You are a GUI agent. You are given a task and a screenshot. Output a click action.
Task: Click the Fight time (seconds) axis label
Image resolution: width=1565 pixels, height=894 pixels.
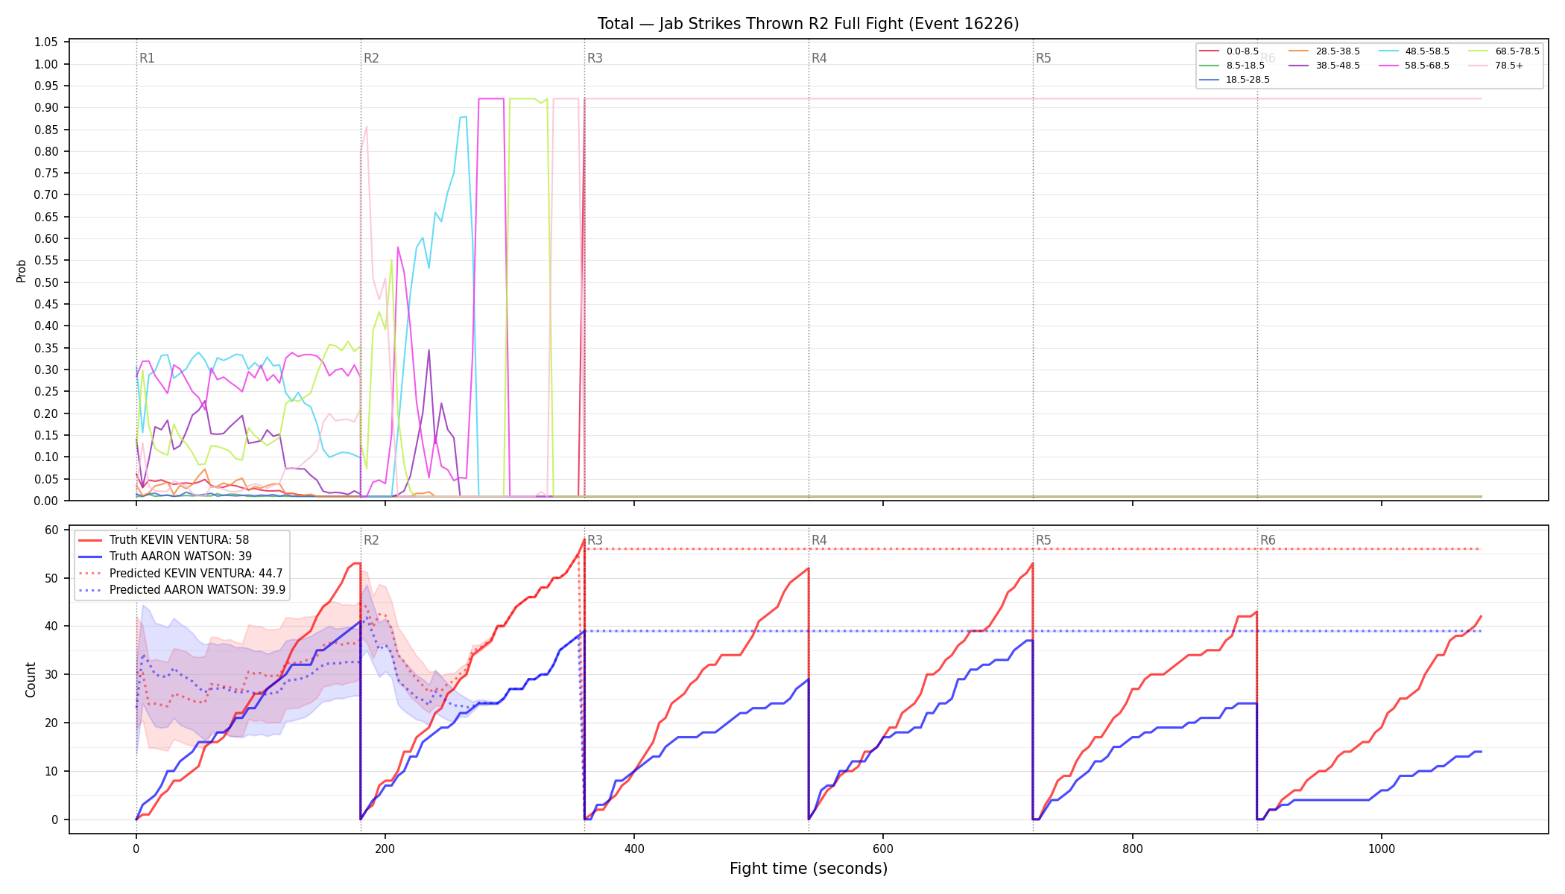click(x=809, y=869)
